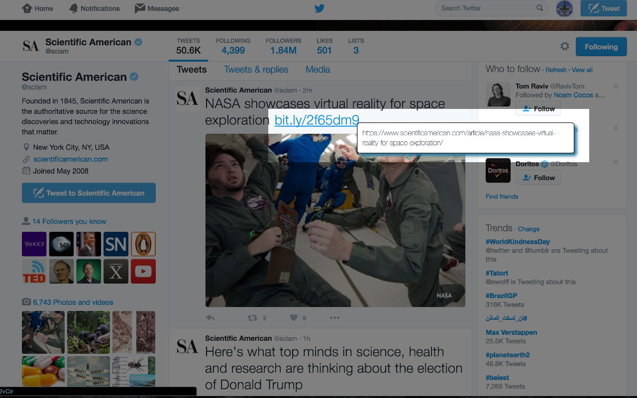Open the X logo follower avatar
This screenshot has width=637, height=398.
point(116,271)
